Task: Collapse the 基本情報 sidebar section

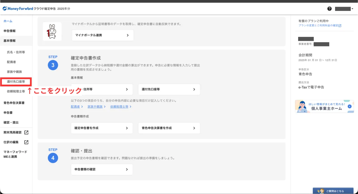Action: [10, 41]
